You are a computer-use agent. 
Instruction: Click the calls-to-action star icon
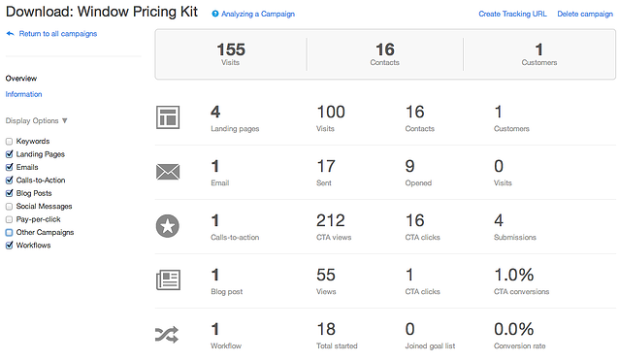pyautogui.click(x=168, y=226)
